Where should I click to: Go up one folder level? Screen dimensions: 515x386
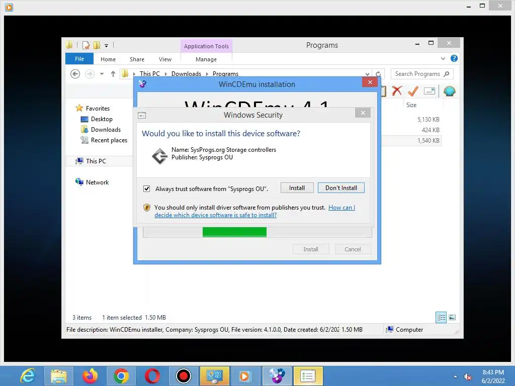click(x=113, y=74)
